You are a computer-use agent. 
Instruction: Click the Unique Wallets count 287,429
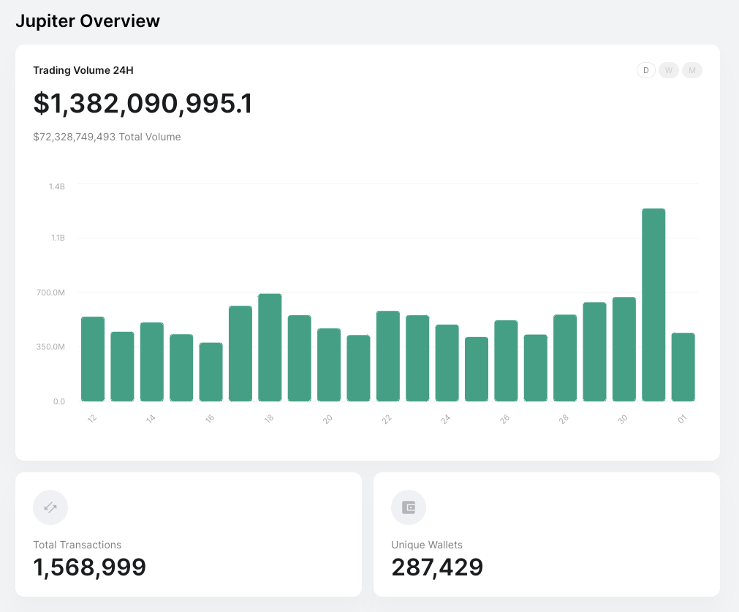click(x=437, y=567)
